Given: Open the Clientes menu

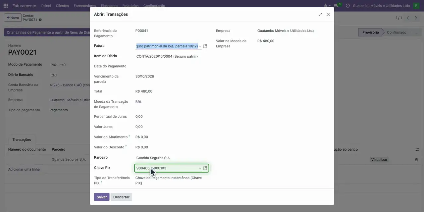Looking at the screenshot, I should (62, 6).
